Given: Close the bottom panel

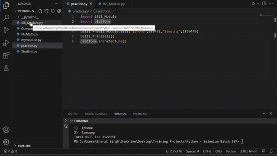Looking at the screenshot, I should tap(271, 114).
